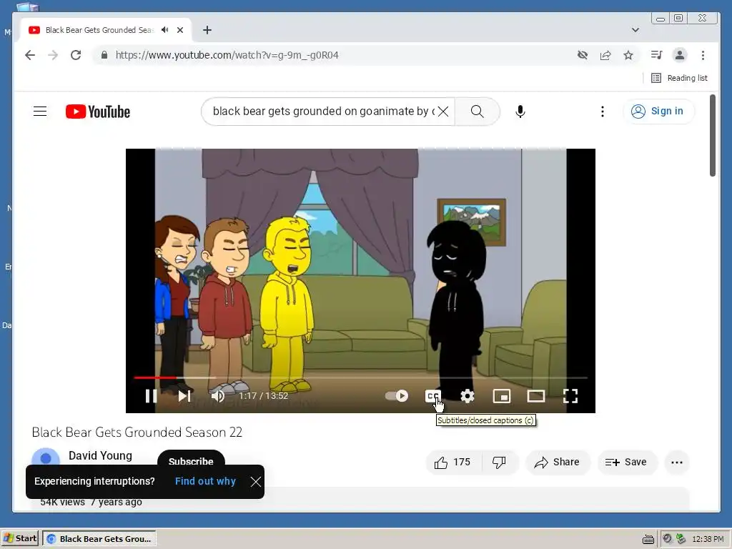Subscribe to David Young channel
Screen dimensions: 732x549
click(191, 458)
